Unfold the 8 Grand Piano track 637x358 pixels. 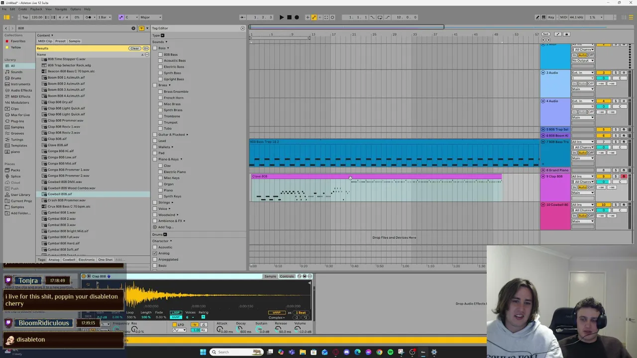(x=543, y=171)
